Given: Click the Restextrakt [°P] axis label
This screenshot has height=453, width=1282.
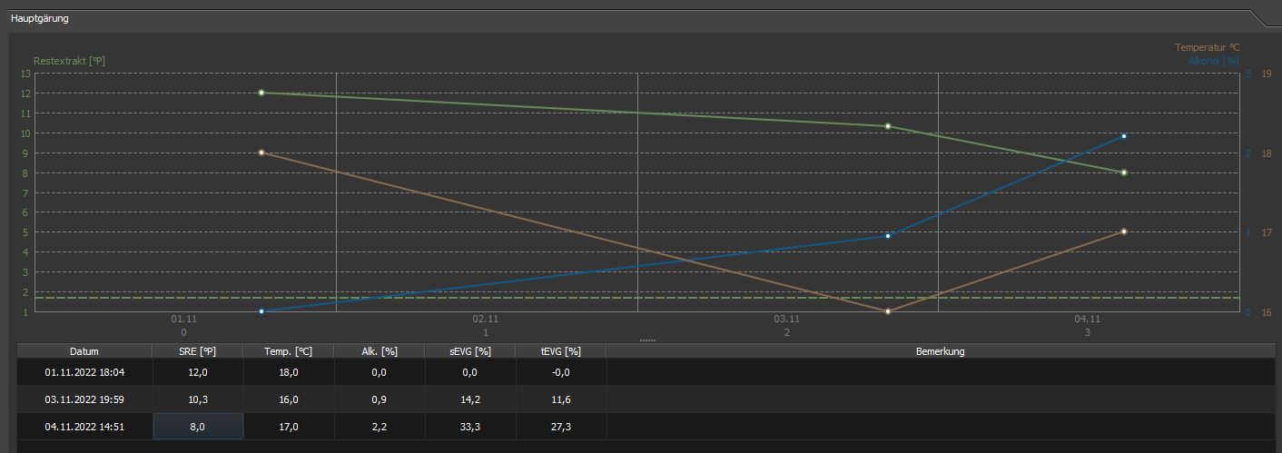Looking at the screenshot, I should click(x=69, y=61).
